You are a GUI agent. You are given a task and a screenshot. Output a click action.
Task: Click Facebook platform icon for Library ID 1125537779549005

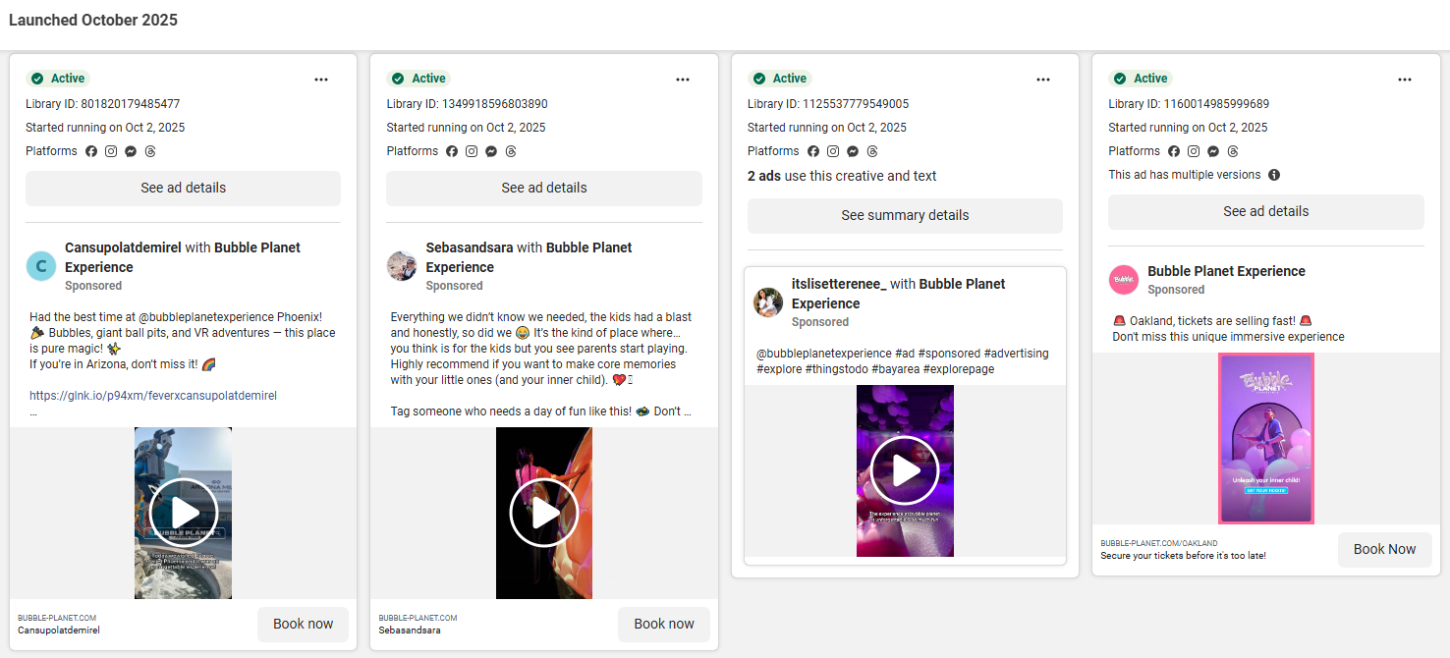point(813,151)
